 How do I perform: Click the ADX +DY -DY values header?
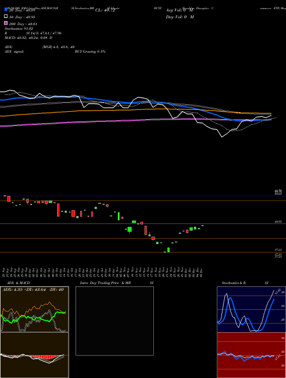[33, 290]
